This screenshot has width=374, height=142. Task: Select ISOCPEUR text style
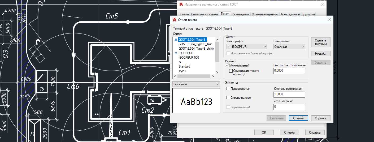186,53
